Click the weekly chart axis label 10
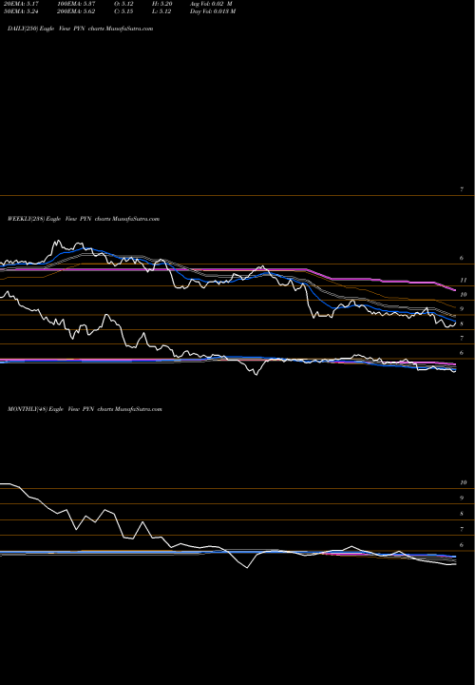475x685 pixels. 464,294
